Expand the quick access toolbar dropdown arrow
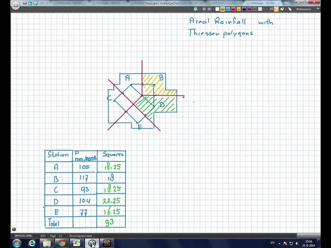This screenshot has width=331, height=248. point(43,3)
